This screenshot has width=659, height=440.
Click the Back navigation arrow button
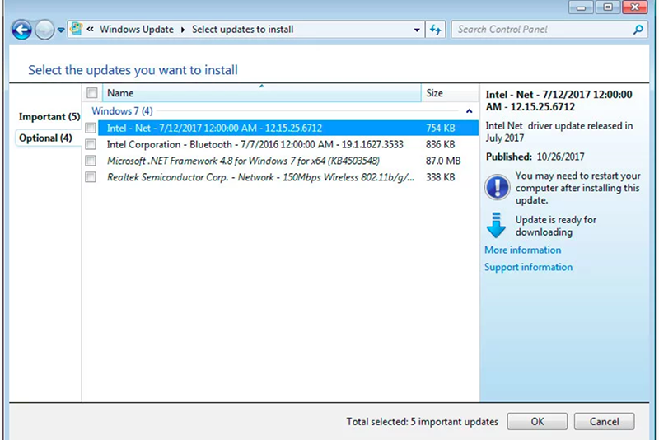pyautogui.click(x=21, y=30)
